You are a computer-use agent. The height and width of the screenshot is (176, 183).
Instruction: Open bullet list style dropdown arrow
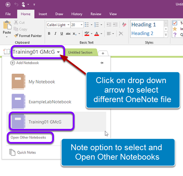point(91,25)
